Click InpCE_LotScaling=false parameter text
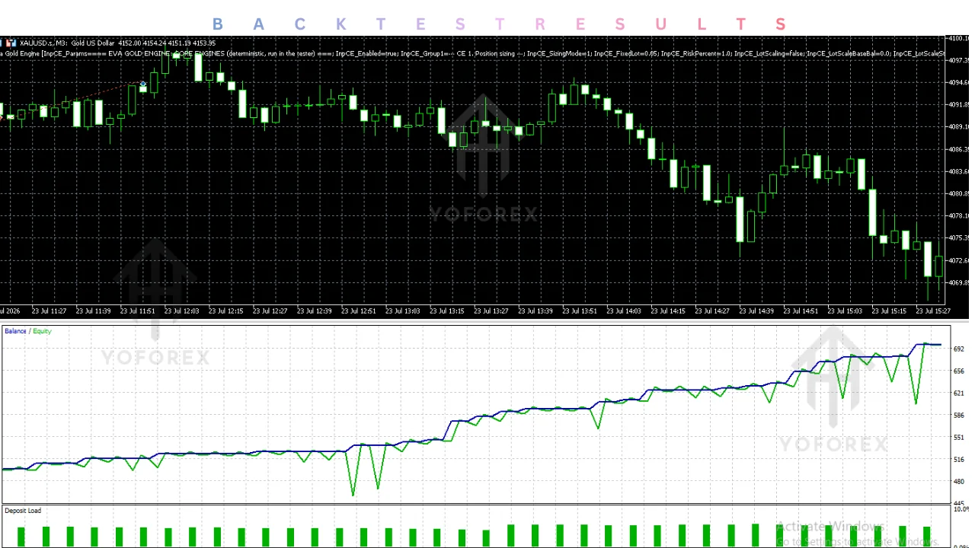This screenshot has height=548, width=975. tap(769, 53)
